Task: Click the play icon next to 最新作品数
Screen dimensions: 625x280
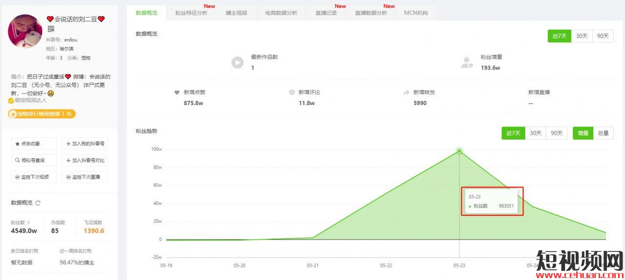Action: [x=237, y=62]
